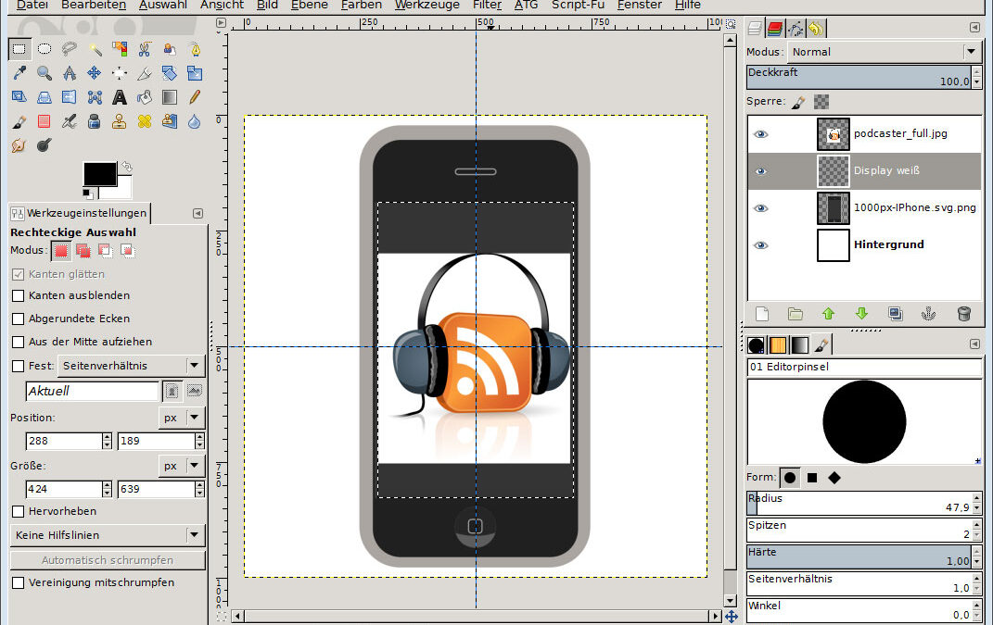Open the Farben menu
The width and height of the screenshot is (993, 625).
click(361, 5)
